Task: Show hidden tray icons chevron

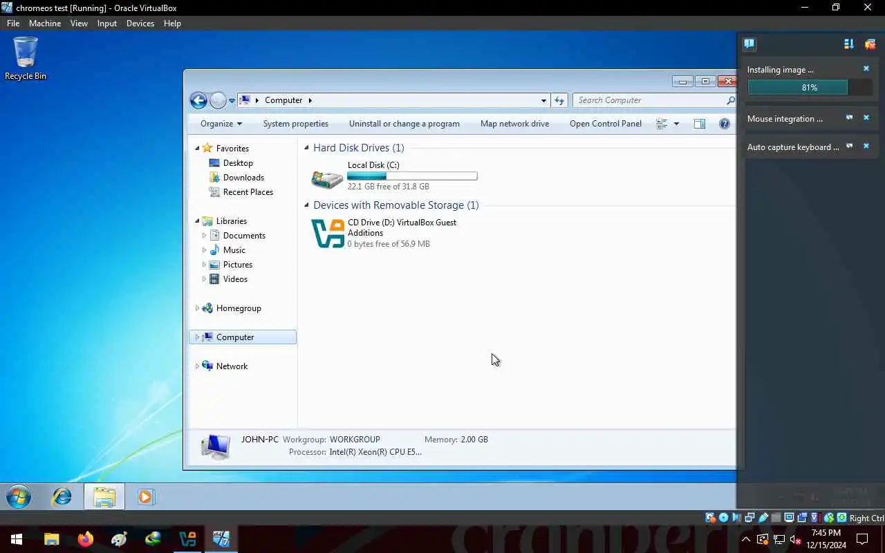Action: click(x=746, y=539)
